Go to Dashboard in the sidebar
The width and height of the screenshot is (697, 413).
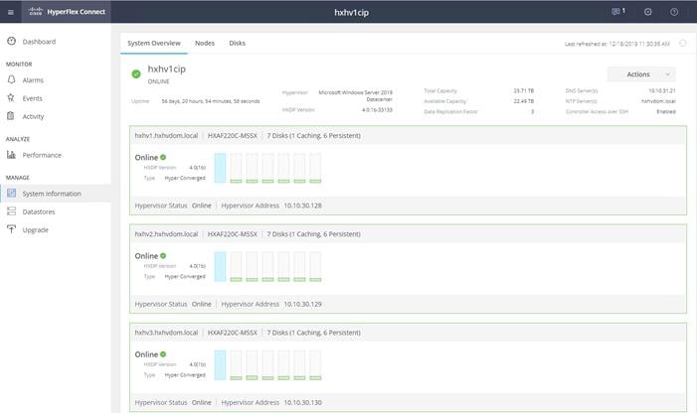coord(39,42)
